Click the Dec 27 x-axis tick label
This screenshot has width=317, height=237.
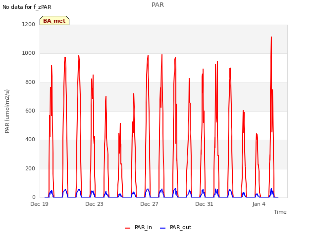[149, 204]
